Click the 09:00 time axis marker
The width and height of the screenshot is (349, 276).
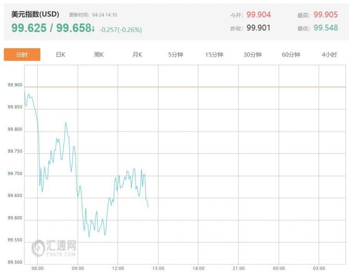click(78, 269)
